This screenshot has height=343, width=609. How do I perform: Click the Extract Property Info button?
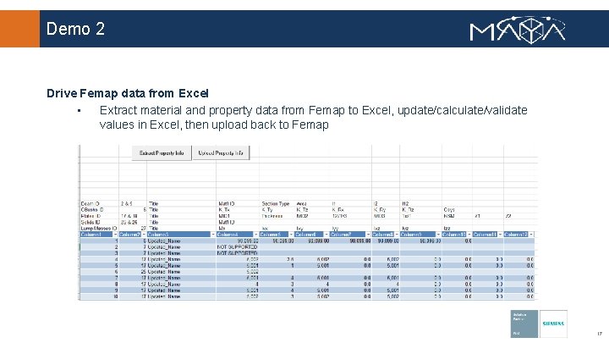coord(162,152)
